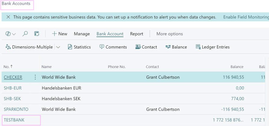Click Grant Culbertson in CHECKER row
Image resolution: width=269 pixels, height=126 pixels.
(x=163, y=77)
